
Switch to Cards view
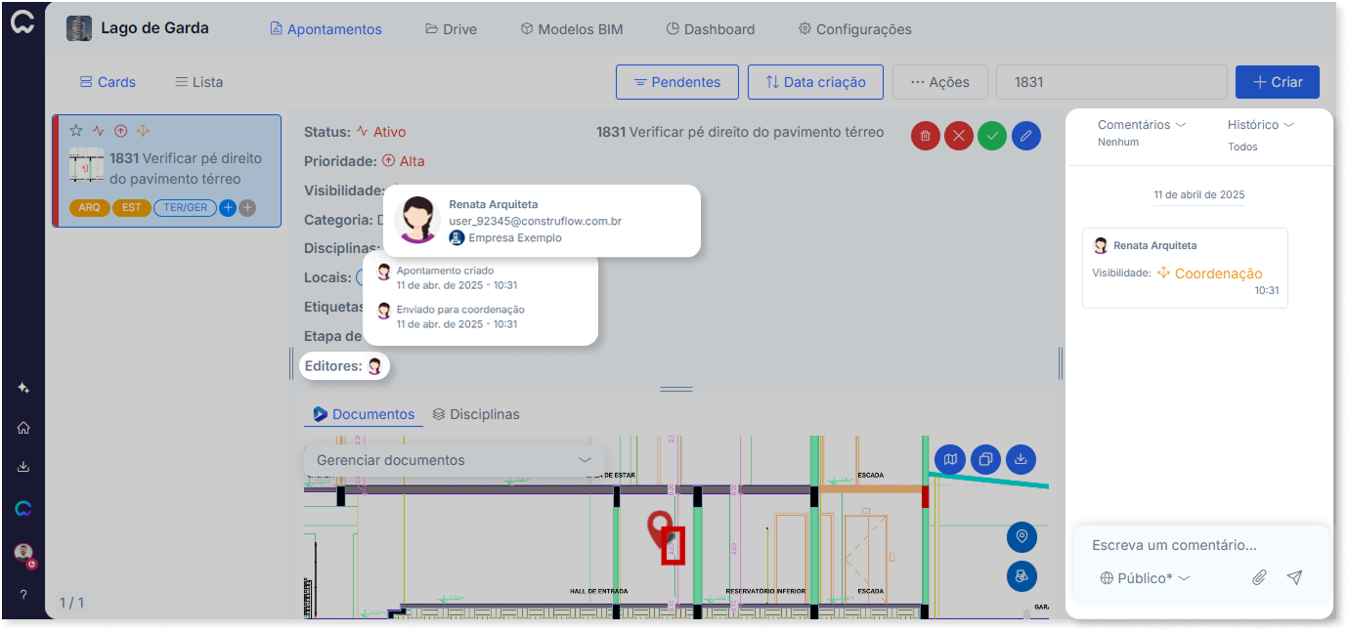(x=108, y=82)
